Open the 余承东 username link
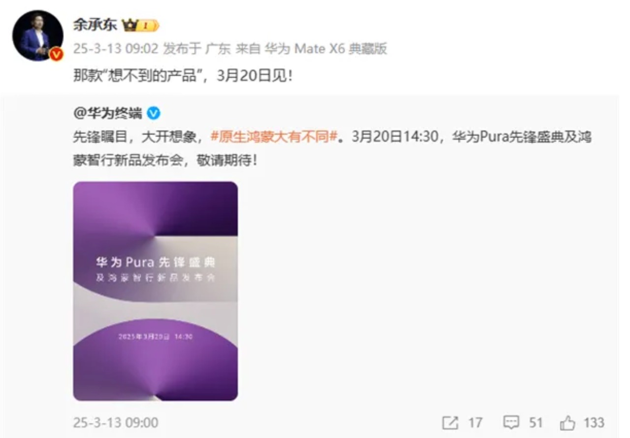The width and height of the screenshot is (630, 438). pos(95,26)
